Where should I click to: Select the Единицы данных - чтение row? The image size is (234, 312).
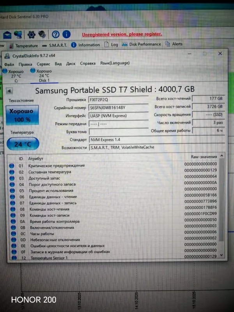click(113, 196)
